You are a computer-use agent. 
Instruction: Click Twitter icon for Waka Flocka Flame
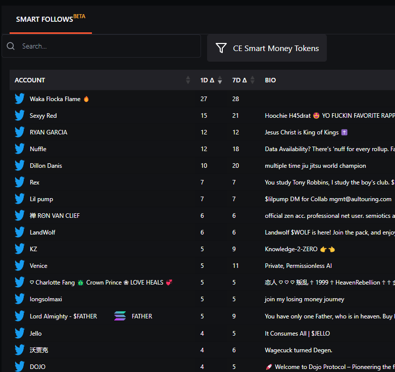click(19, 99)
